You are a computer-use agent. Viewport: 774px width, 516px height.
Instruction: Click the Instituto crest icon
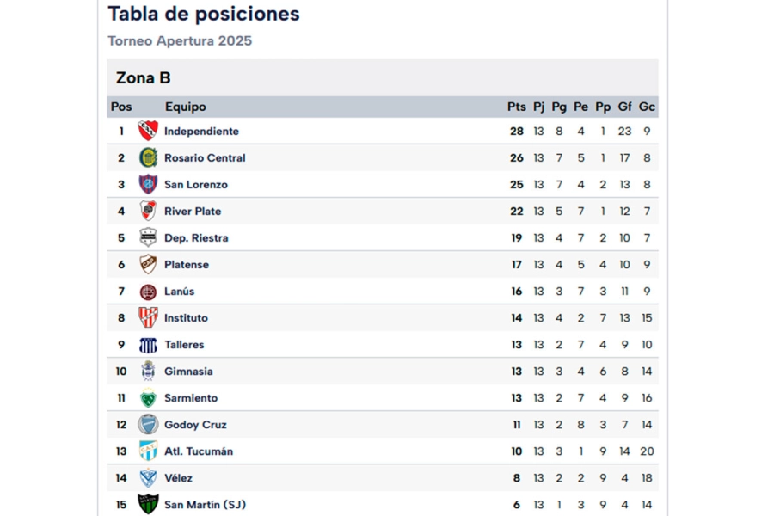[x=148, y=317]
